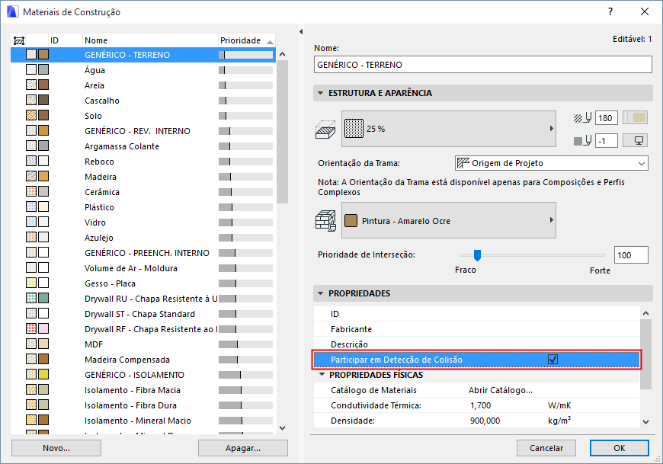Click the Condutividade Térmica value 1,700
This screenshot has width=663, height=464.
click(481, 405)
